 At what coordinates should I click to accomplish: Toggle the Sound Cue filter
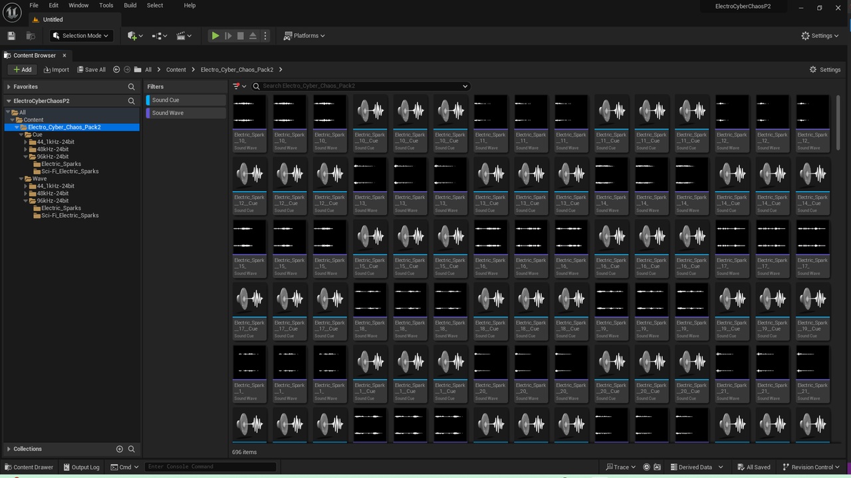186,100
